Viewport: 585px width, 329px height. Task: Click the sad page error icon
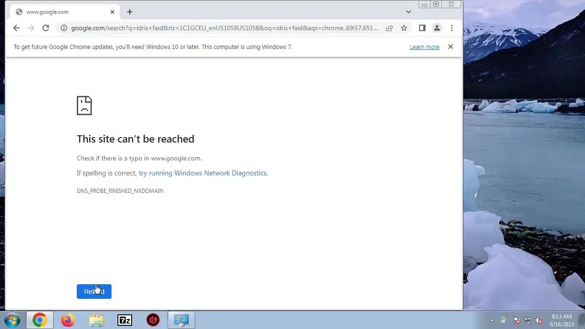[x=84, y=106]
